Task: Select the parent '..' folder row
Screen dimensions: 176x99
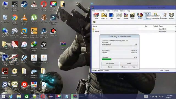Action: point(134,29)
